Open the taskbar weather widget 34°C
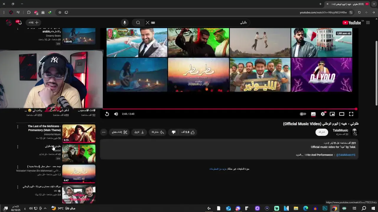 click(63, 208)
